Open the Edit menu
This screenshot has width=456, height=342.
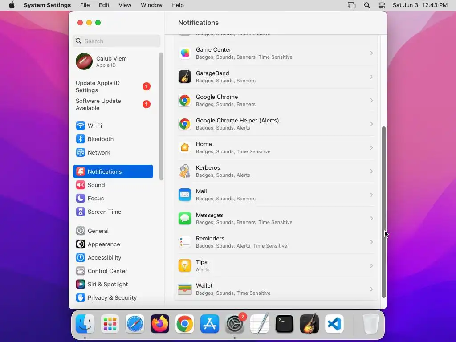[x=104, y=5]
